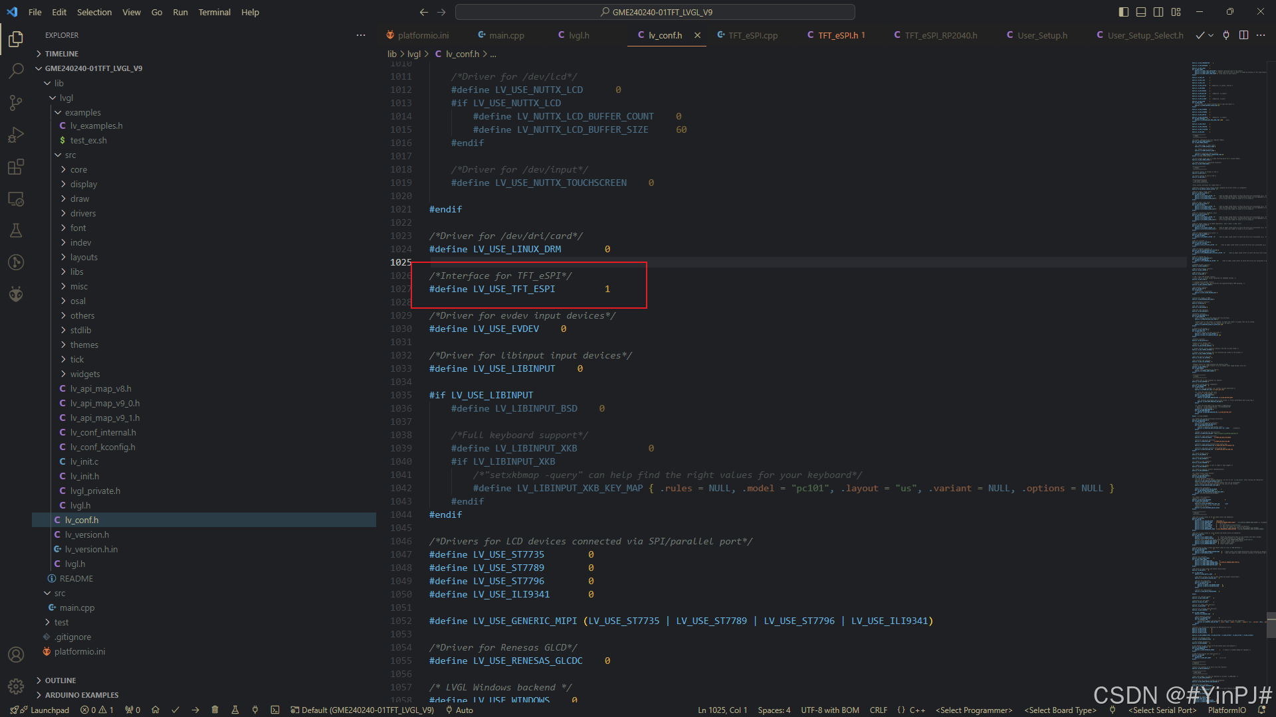Open the Extensions view in activity bar

[x=16, y=167]
